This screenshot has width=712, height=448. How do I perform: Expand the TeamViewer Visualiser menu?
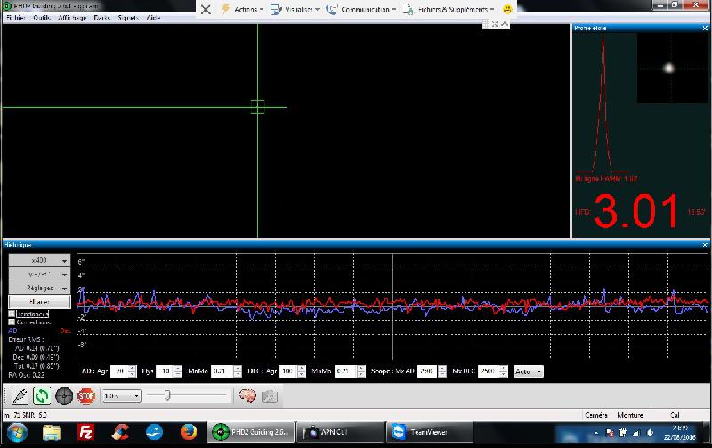tap(295, 9)
